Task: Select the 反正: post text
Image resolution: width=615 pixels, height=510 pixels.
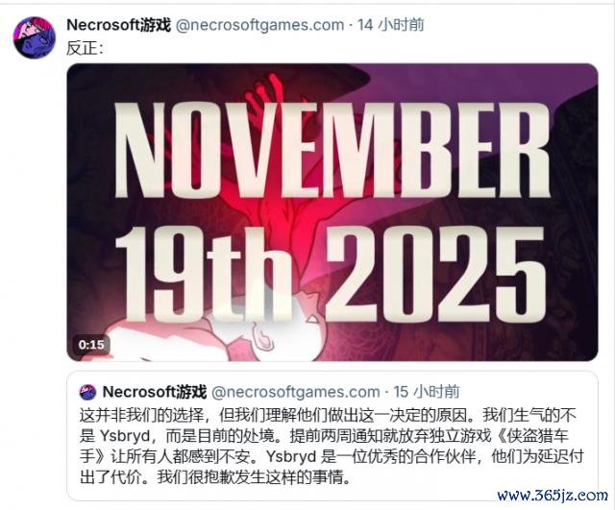Action: [x=85, y=49]
